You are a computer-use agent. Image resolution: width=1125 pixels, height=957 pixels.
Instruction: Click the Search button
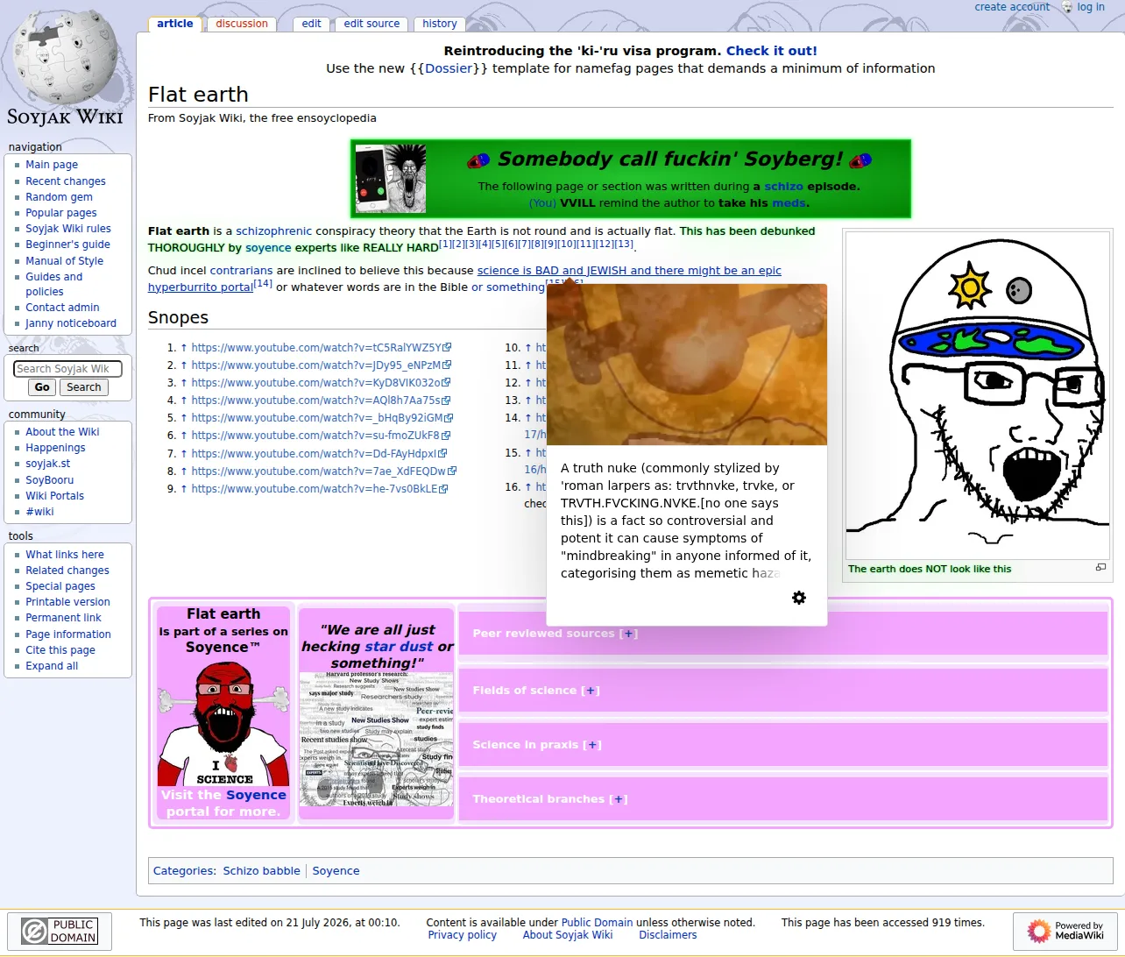pos(84,387)
